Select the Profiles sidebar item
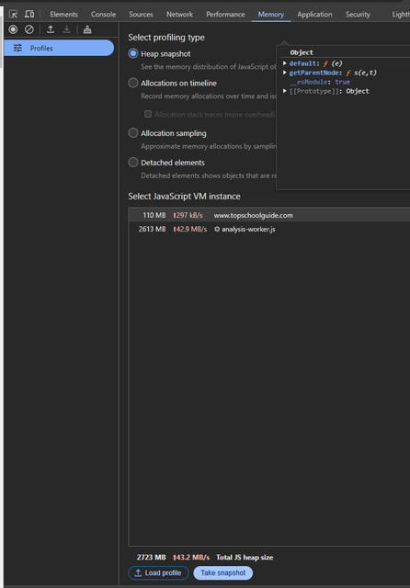The height and width of the screenshot is (588, 410). 59,48
